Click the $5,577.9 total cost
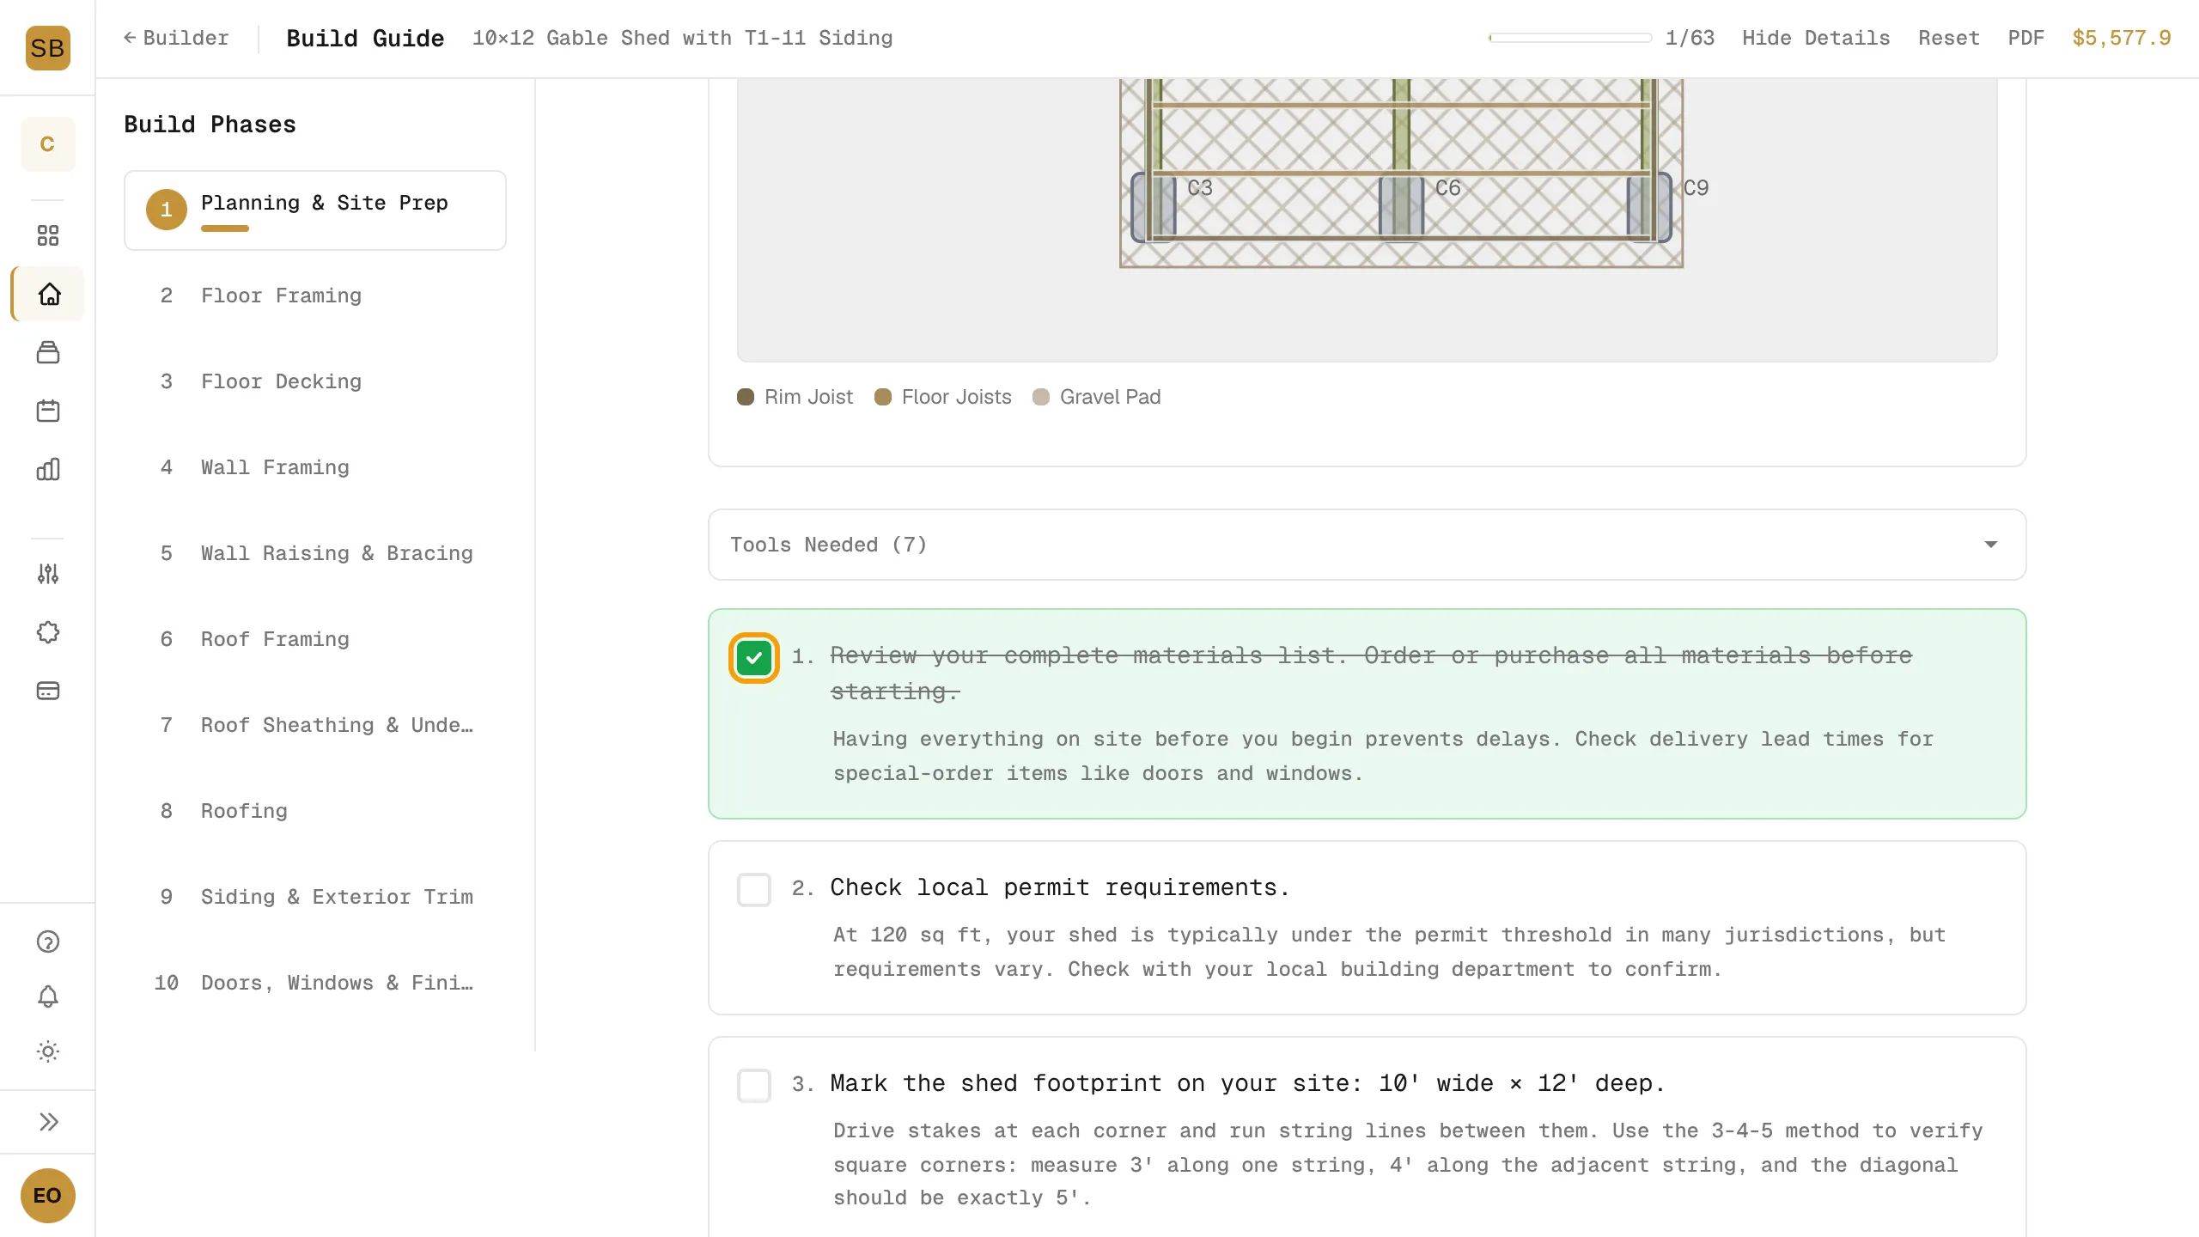Viewport: 2199px width, 1237px height. click(x=2121, y=38)
